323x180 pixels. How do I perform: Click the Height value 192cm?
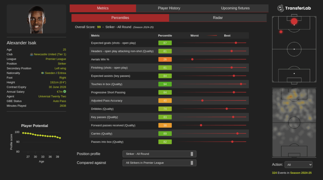(x=58, y=82)
